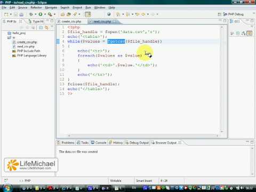Click the Previous Annotation icon
This screenshot has height=192, width=256.
127,14
